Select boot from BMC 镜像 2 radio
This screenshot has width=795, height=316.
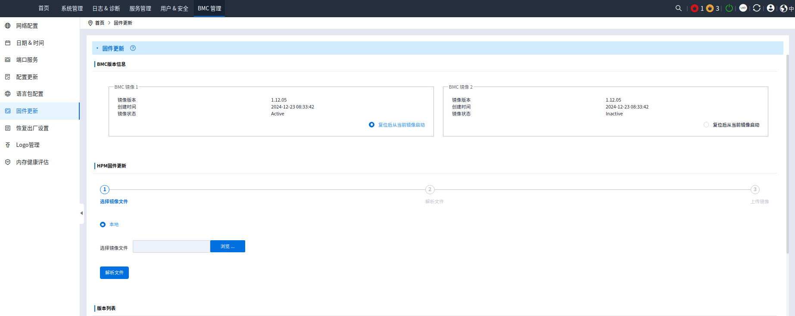point(706,125)
